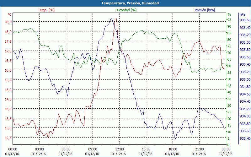Click the 95 humidity axis value
This screenshot has width=251, height=157.
coord(229,20)
